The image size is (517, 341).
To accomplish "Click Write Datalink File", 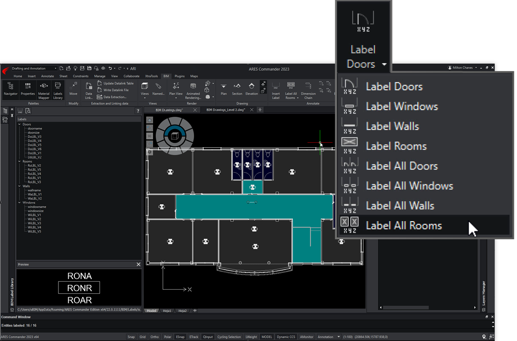I will click(113, 90).
